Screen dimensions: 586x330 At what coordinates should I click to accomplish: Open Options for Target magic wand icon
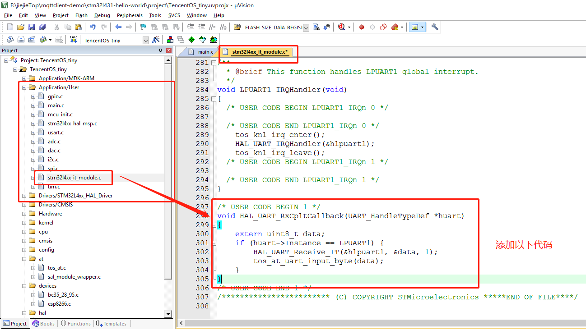click(x=156, y=40)
